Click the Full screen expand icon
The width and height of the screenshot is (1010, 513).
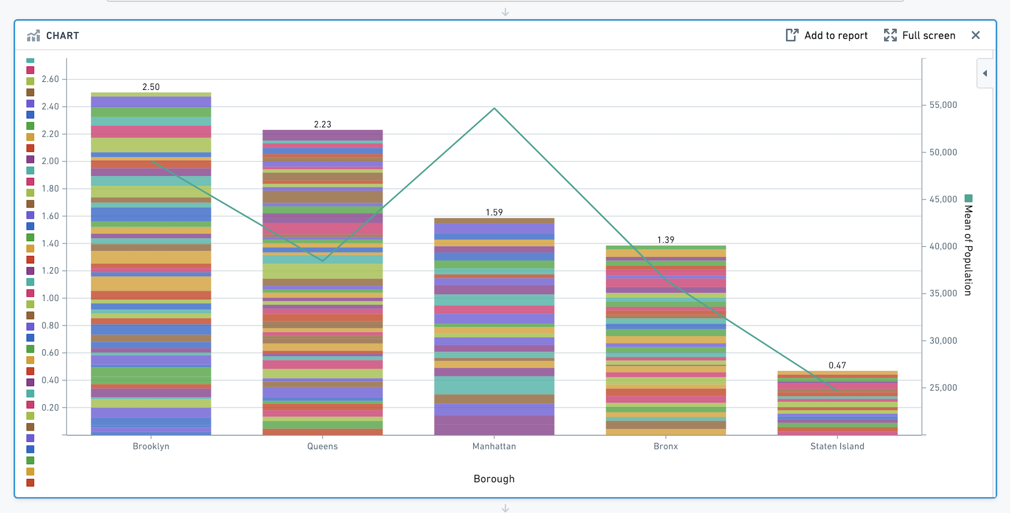[x=890, y=35]
